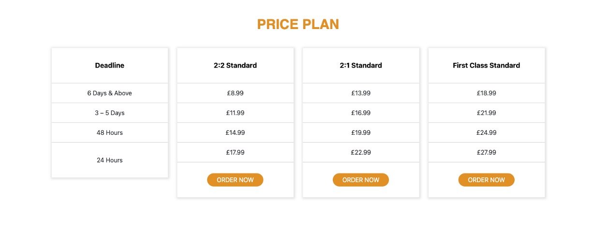
Task: Click Order Now under 2:2 Standard
Action: pos(235,180)
